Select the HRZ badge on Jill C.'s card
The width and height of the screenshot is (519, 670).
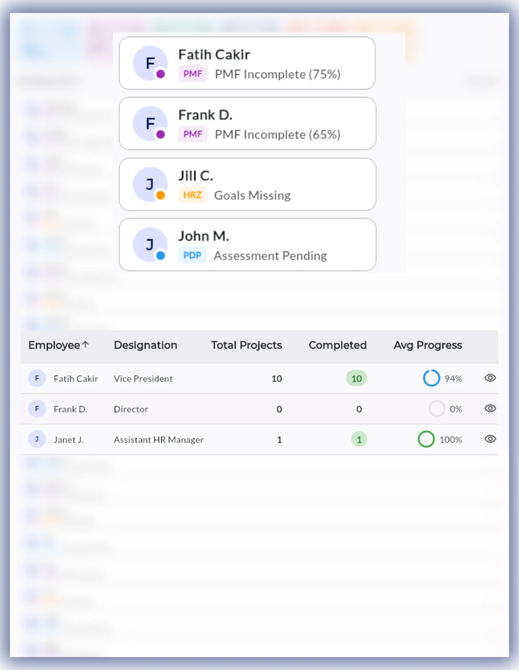click(193, 194)
